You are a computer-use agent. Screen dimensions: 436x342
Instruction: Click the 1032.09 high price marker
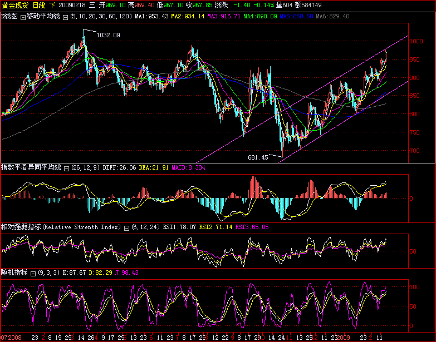point(108,35)
